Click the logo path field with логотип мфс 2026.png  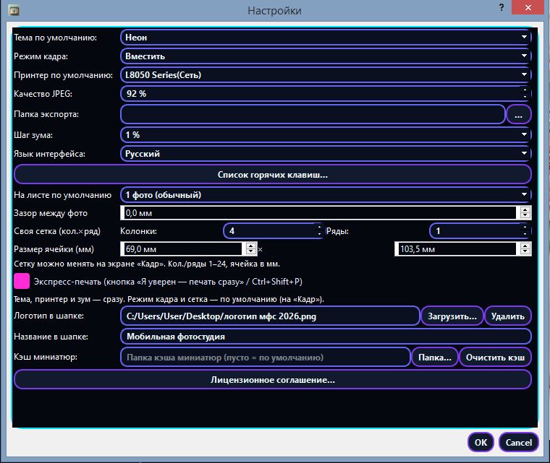click(x=270, y=316)
